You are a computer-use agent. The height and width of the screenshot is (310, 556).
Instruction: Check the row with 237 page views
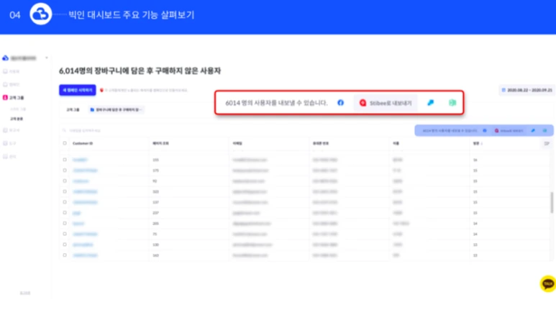click(65, 213)
